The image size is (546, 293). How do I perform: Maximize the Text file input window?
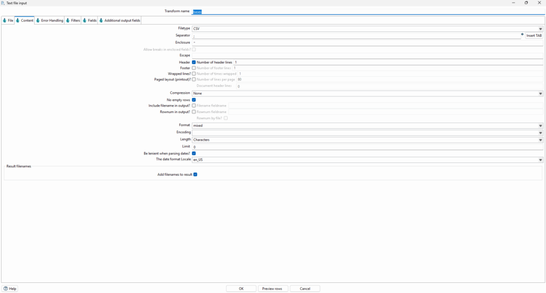coord(526,3)
